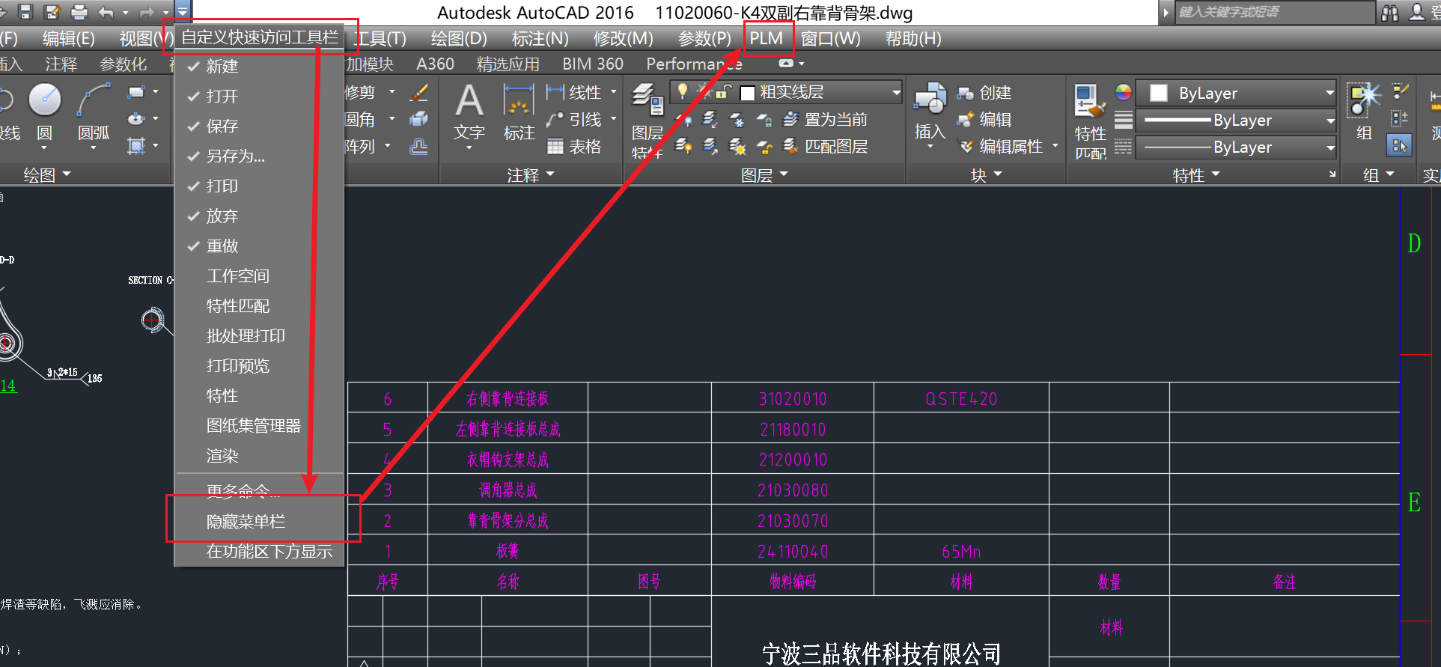Open the 编辑(E) menu
Viewport: 1441px width, 667px height.
69,38
